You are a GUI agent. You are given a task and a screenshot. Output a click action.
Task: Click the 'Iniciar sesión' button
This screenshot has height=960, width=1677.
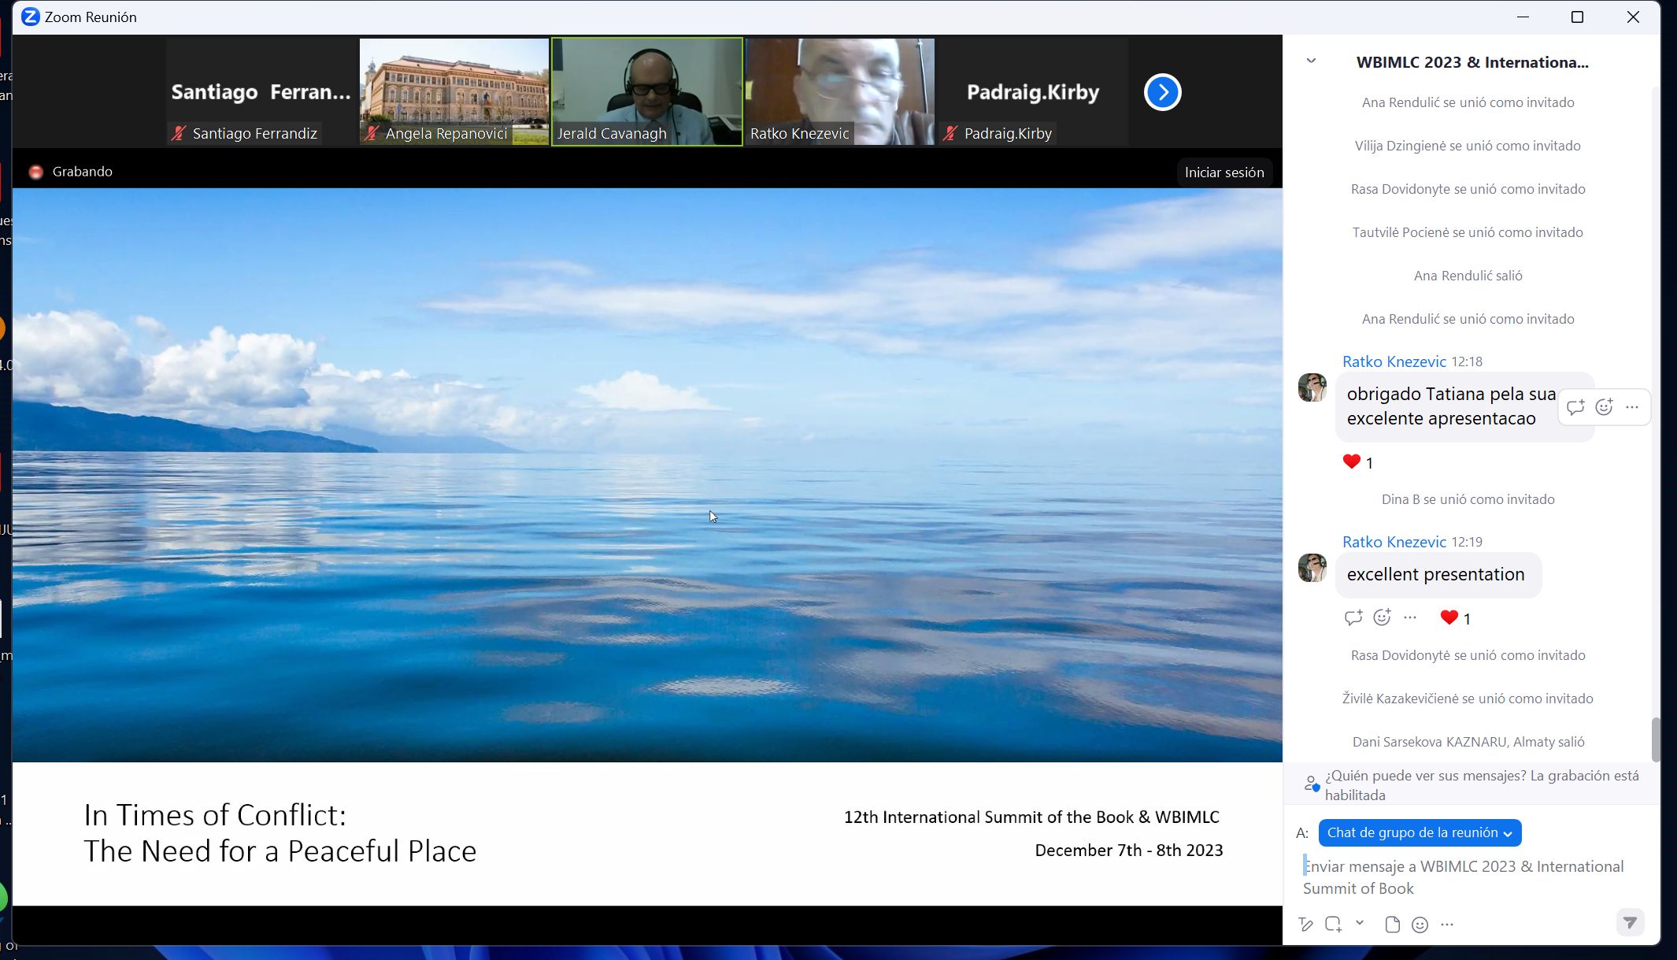(x=1224, y=172)
